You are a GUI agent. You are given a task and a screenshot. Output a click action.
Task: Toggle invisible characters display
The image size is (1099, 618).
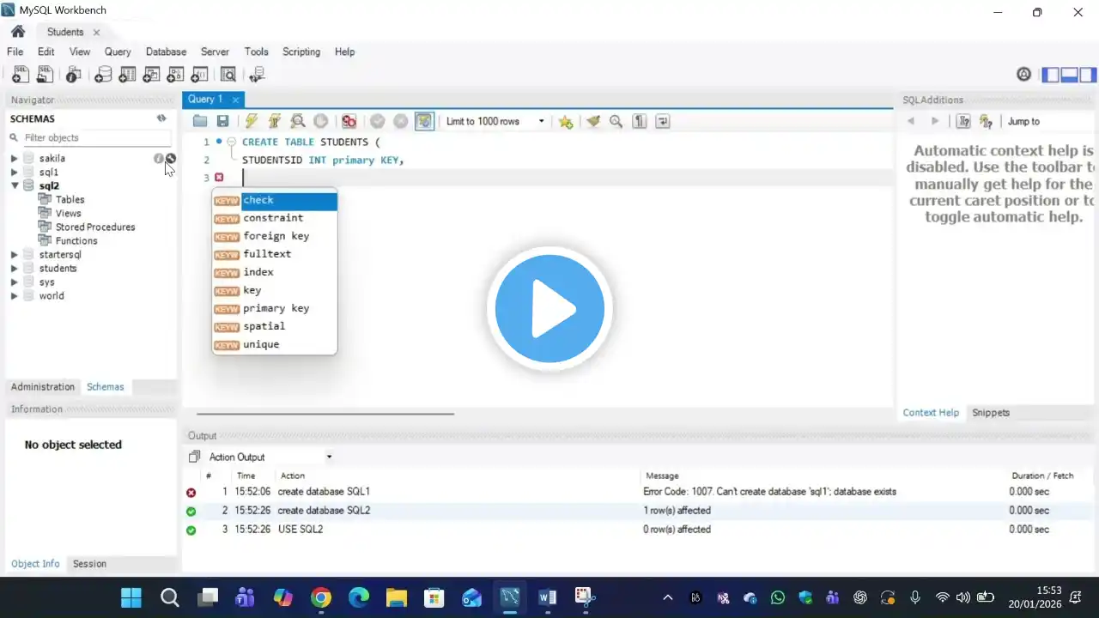[x=639, y=122]
